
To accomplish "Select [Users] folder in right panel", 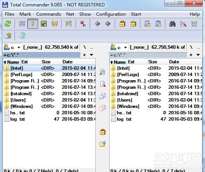I will [x=156, y=100].
